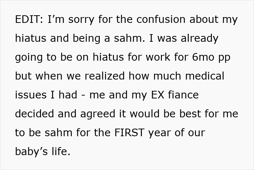
Task: Click the word "sahm." in the second line
Action: pyautogui.click(x=130, y=38)
